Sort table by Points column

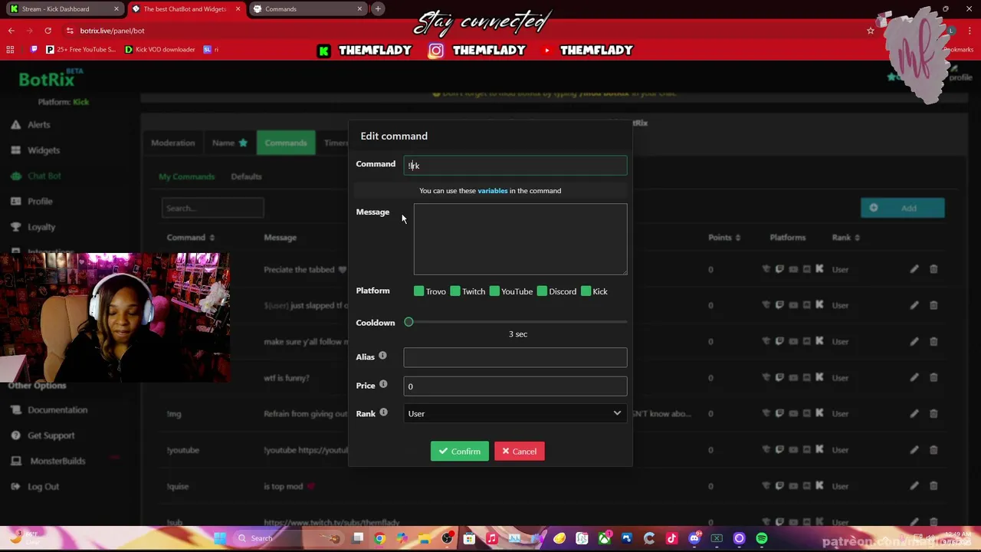(724, 238)
